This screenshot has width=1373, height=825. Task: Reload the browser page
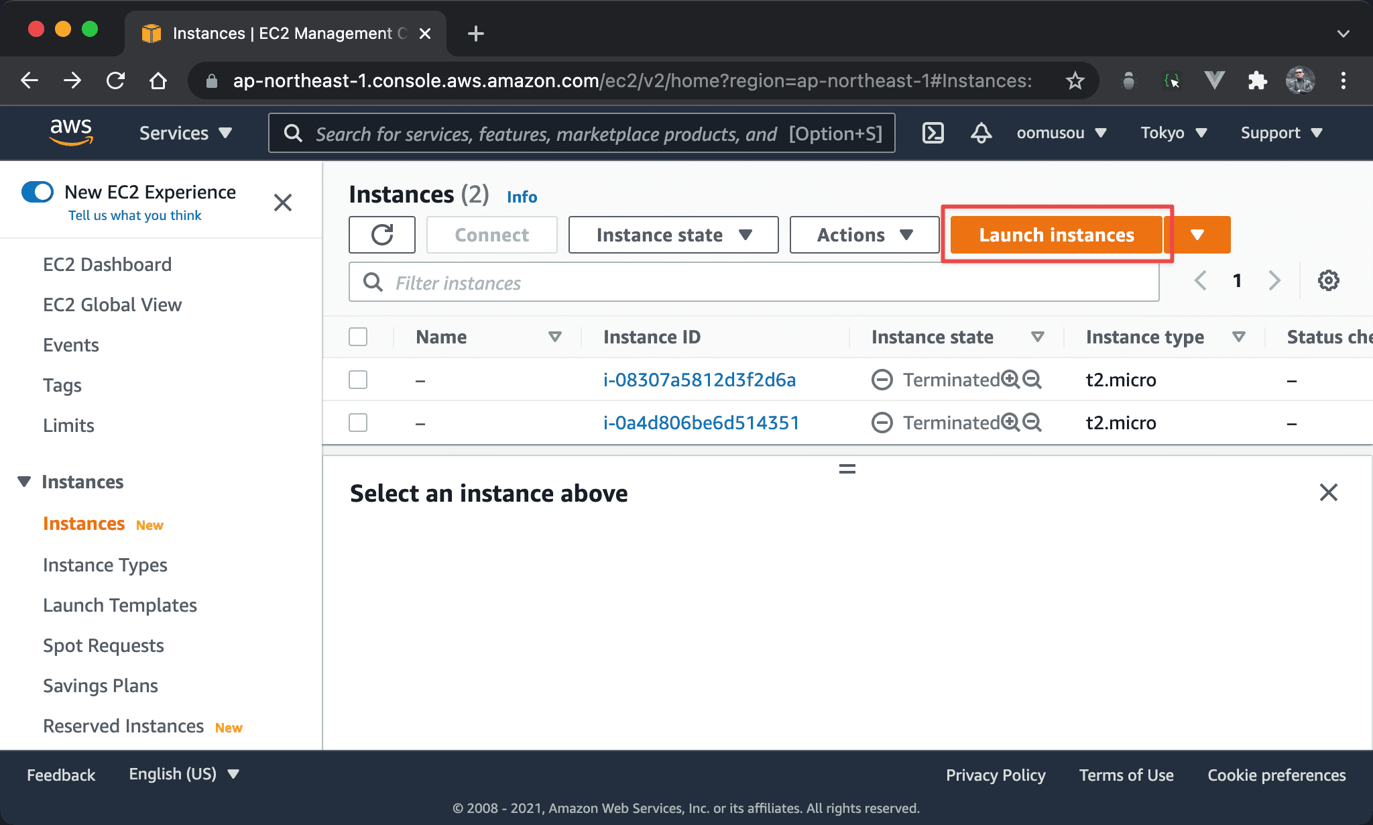pos(115,81)
